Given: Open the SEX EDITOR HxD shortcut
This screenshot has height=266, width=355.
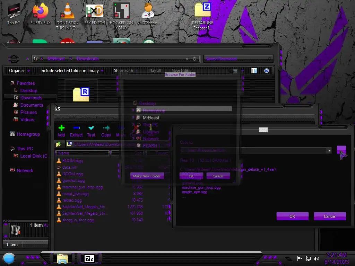Looking at the screenshot, I should coord(95,14).
